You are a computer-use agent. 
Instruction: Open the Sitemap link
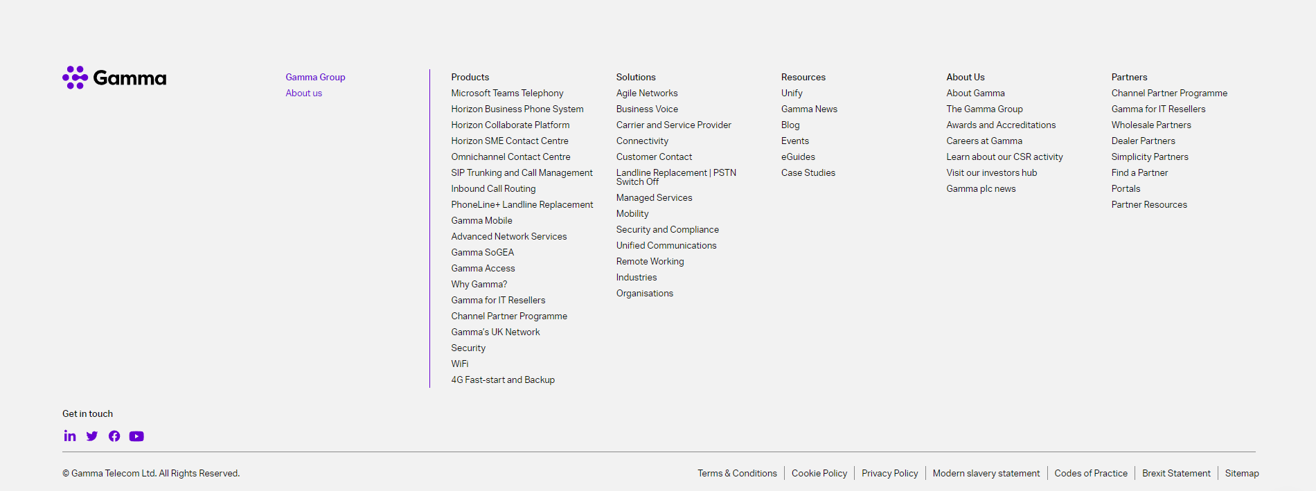[1241, 473]
